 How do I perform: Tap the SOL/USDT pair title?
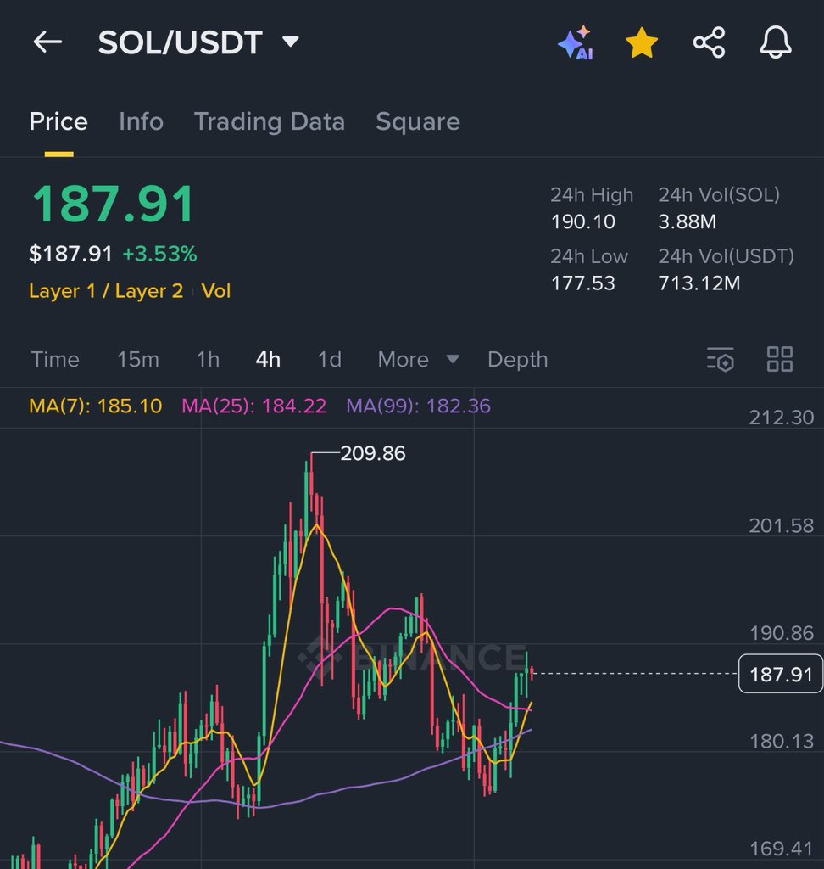pyautogui.click(x=180, y=42)
